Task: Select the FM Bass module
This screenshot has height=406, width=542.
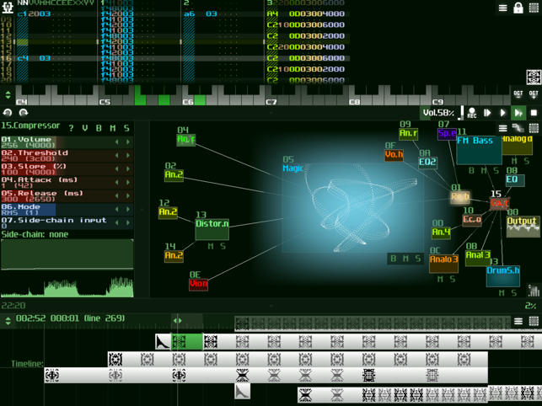Action: click(x=479, y=150)
